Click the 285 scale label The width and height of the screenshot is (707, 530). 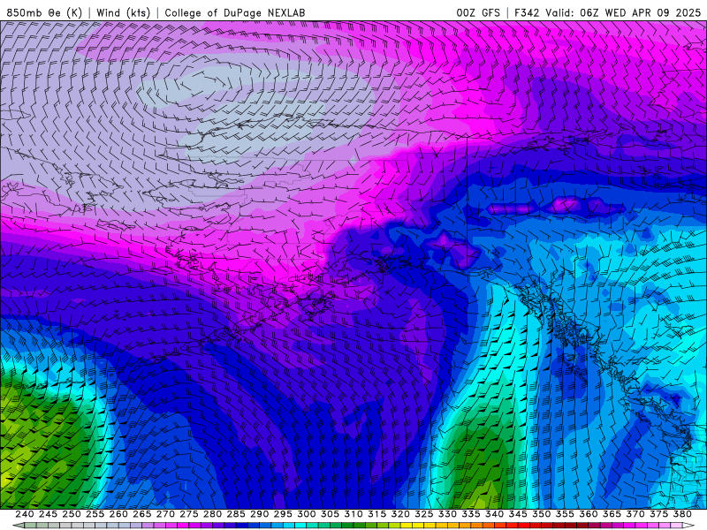(x=236, y=514)
